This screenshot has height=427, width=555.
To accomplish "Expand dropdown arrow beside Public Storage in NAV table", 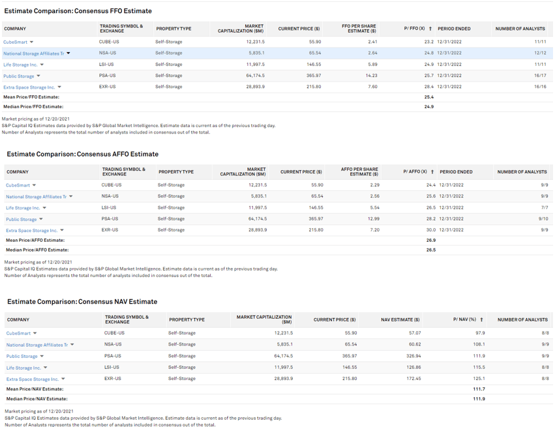I will [x=42, y=356].
